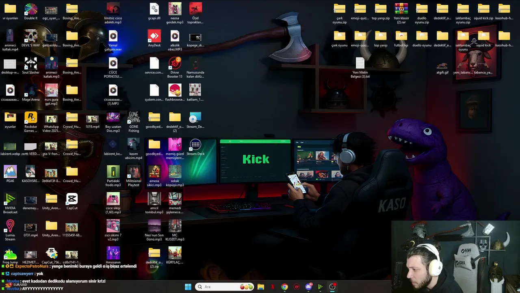Select the 1155545f-68... file
The width and height of the screenshot is (520, 293).
pos(72,229)
